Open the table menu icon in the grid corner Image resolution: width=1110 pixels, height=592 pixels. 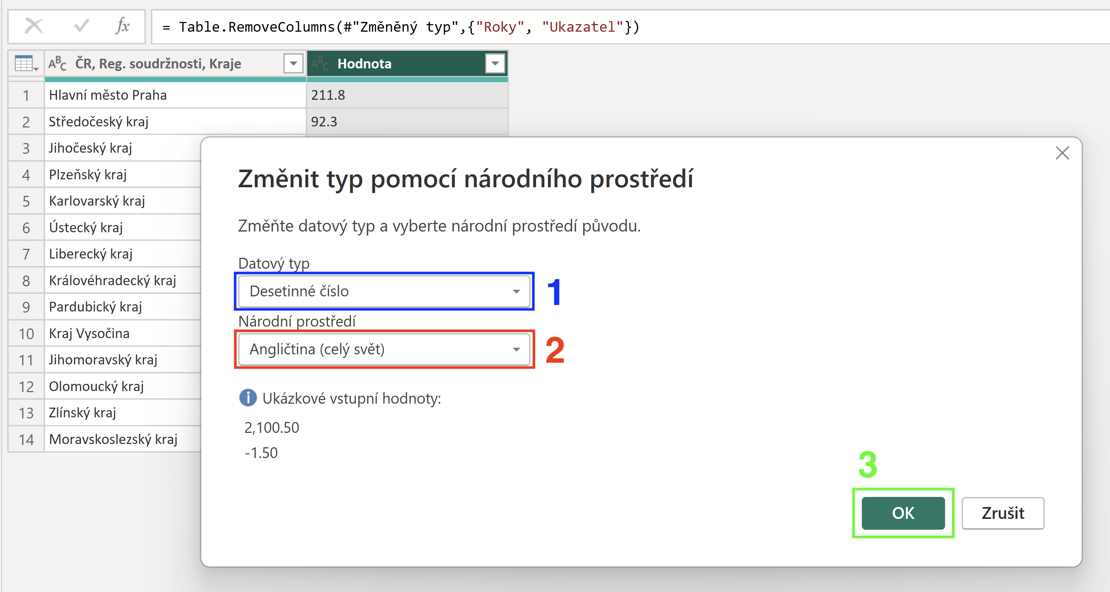[x=26, y=64]
